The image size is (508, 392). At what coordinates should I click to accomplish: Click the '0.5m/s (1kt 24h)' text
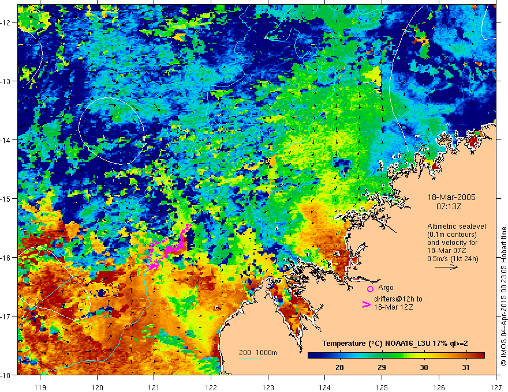click(x=453, y=259)
